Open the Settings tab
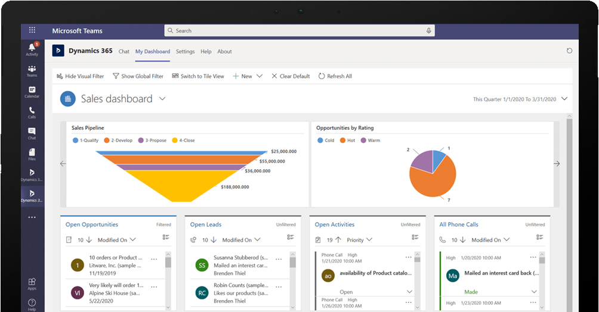Image resolution: width=599 pixels, height=312 pixels. (186, 51)
